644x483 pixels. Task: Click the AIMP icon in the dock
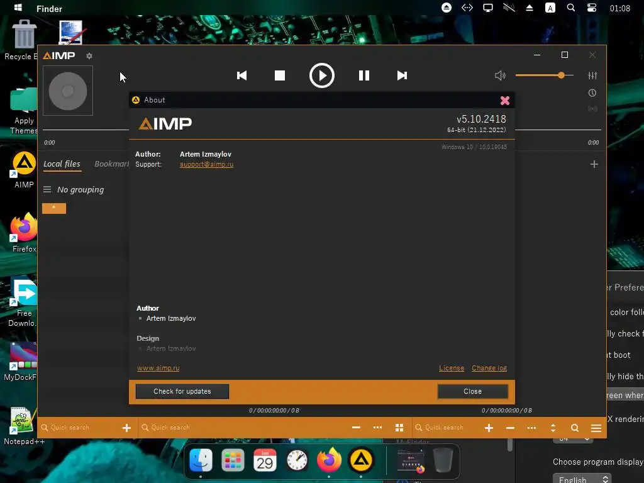point(361,460)
